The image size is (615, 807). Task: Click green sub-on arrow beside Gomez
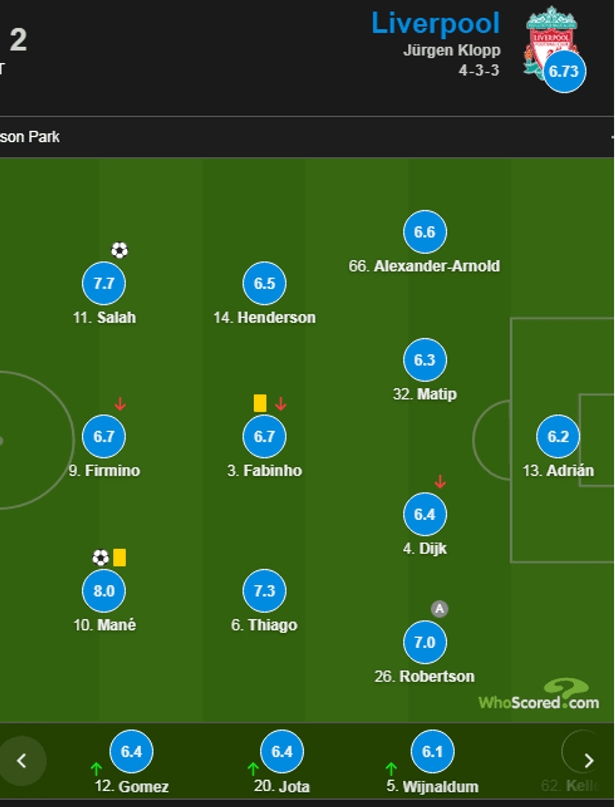[x=96, y=768]
